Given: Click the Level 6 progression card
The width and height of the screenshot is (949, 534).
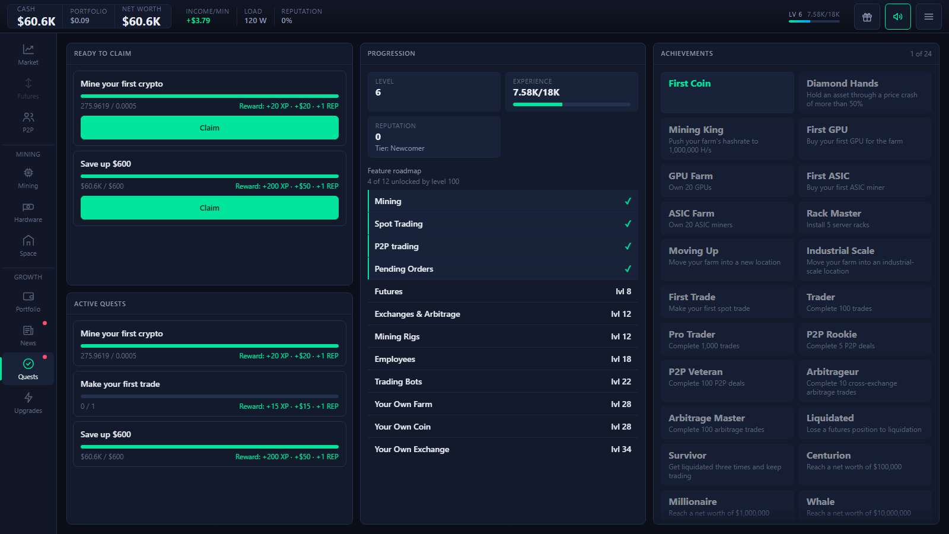Looking at the screenshot, I should click(x=434, y=92).
